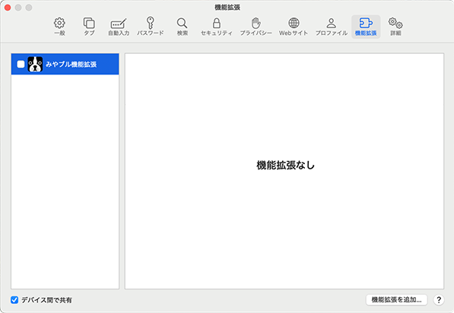Click the bulldog extension icon thumbnail
Image resolution: width=454 pixels, height=313 pixels.
click(x=35, y=64)
